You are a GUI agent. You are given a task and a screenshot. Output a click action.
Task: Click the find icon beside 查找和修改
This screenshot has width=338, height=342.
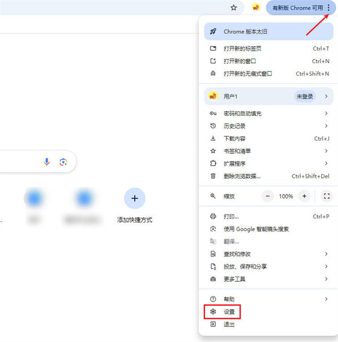click(x=213, y=254)
